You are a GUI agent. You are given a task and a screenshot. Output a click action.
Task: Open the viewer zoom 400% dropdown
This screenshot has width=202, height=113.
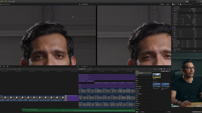tap(163, 4)
